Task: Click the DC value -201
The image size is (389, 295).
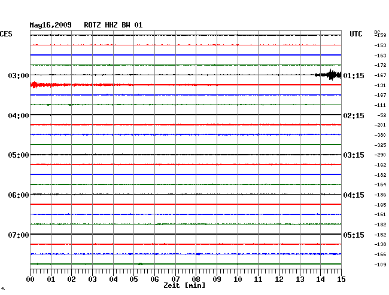Action: (x=380, y=125)
